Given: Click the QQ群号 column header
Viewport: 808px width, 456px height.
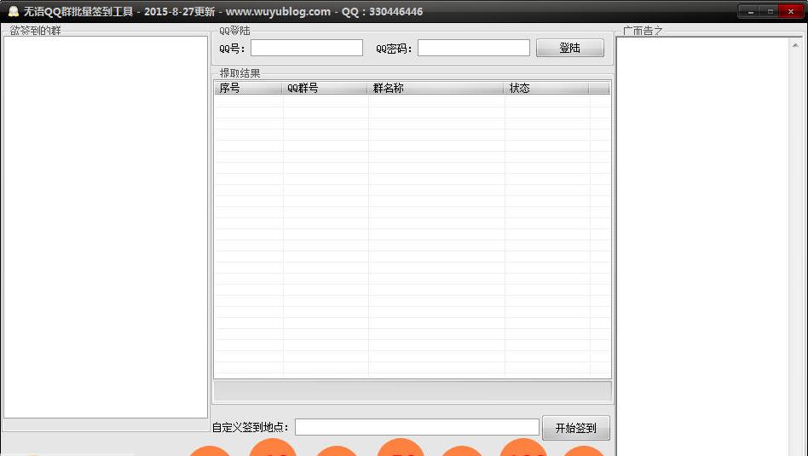Looking at the screenshot, I should pyautogui.click(x=326, y=88).
